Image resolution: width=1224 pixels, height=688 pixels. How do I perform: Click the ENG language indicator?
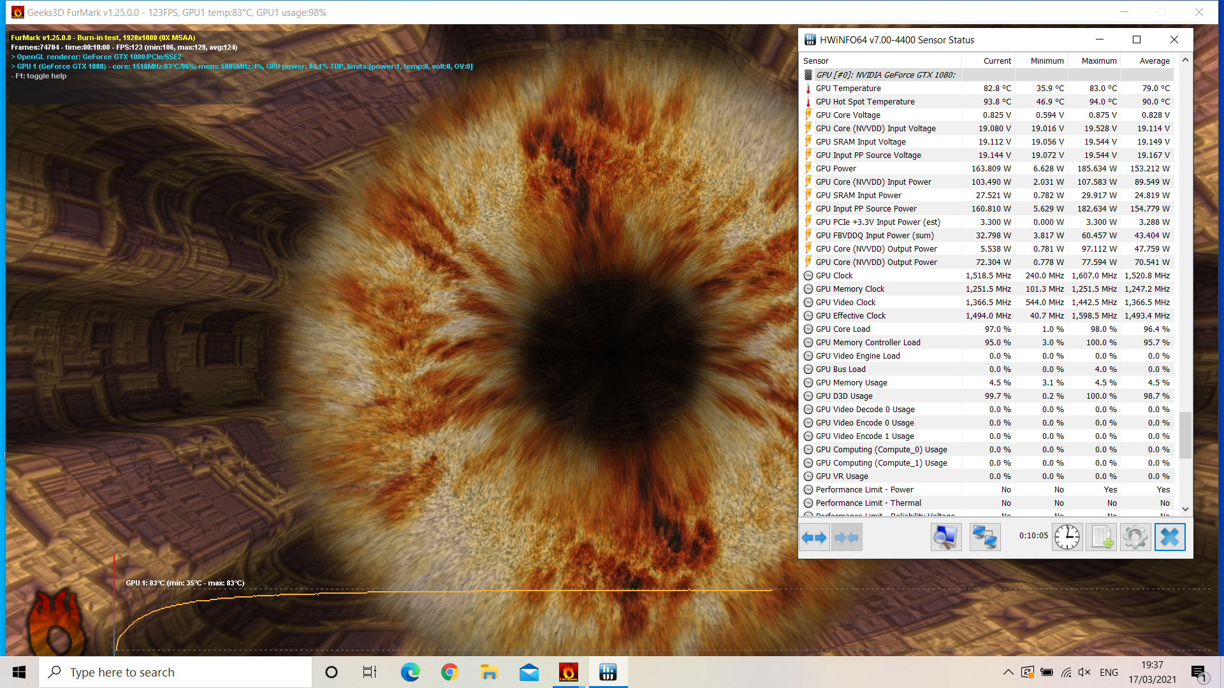pyautogui.click(x=1109, y=672)
